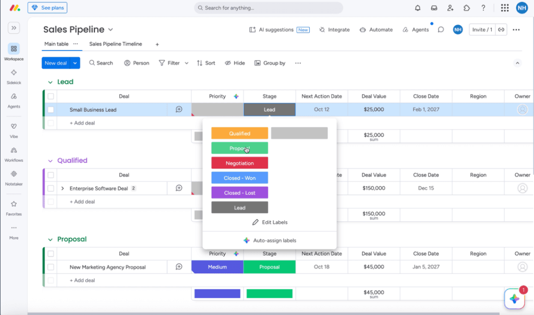Open the New deal dropdown arrow
This screenshot has width=534, height=315.
pos(75,63)
